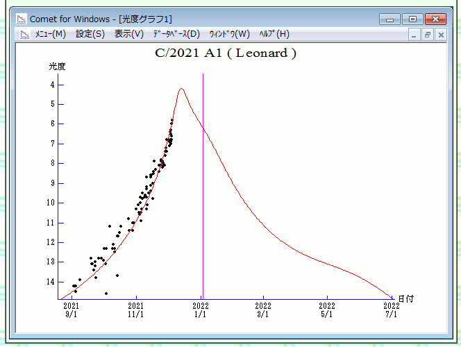Click the 日付 date axis label

pyautogui.click(x=406, y=298)
